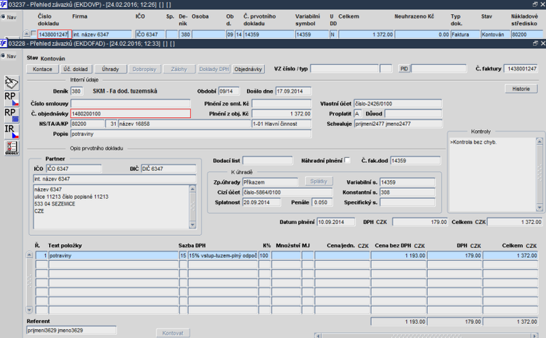Open the first RP icon with Czech flag
546x338 pixels.
pos(12,99)
